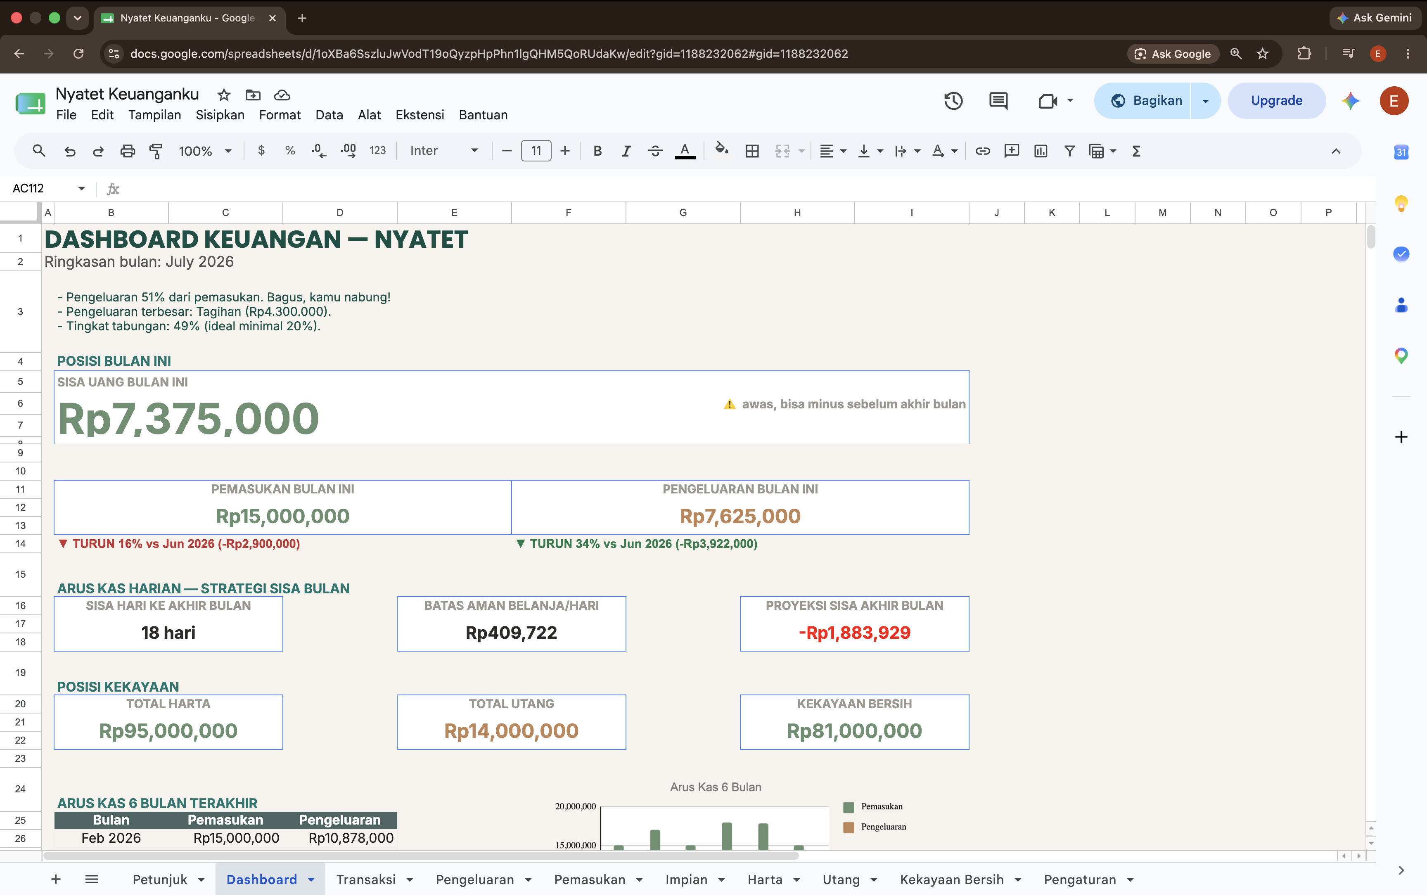Screen dimensions: 1427x896
Task: Click the undo arrow icon
Action: 69,151
